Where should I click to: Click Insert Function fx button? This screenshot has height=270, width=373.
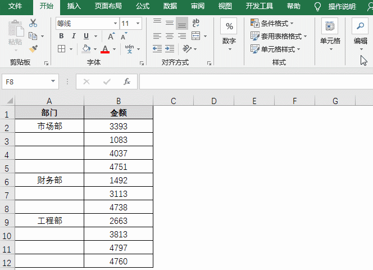coord(127,82)
